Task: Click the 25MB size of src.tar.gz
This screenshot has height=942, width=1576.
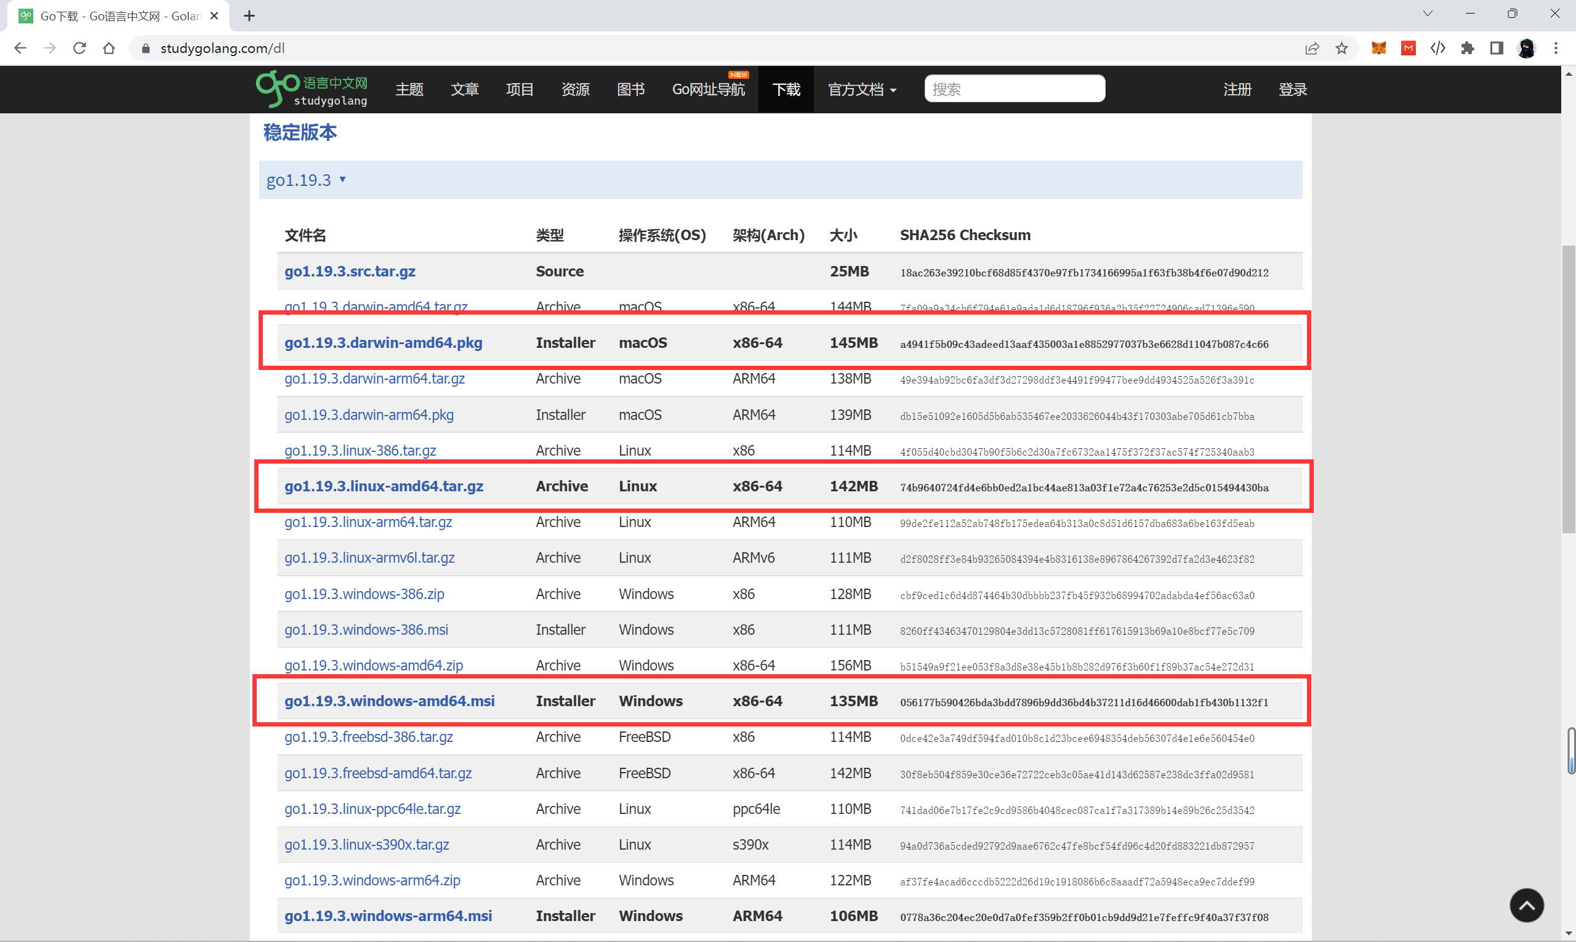Action: click(x=849, y=272)
